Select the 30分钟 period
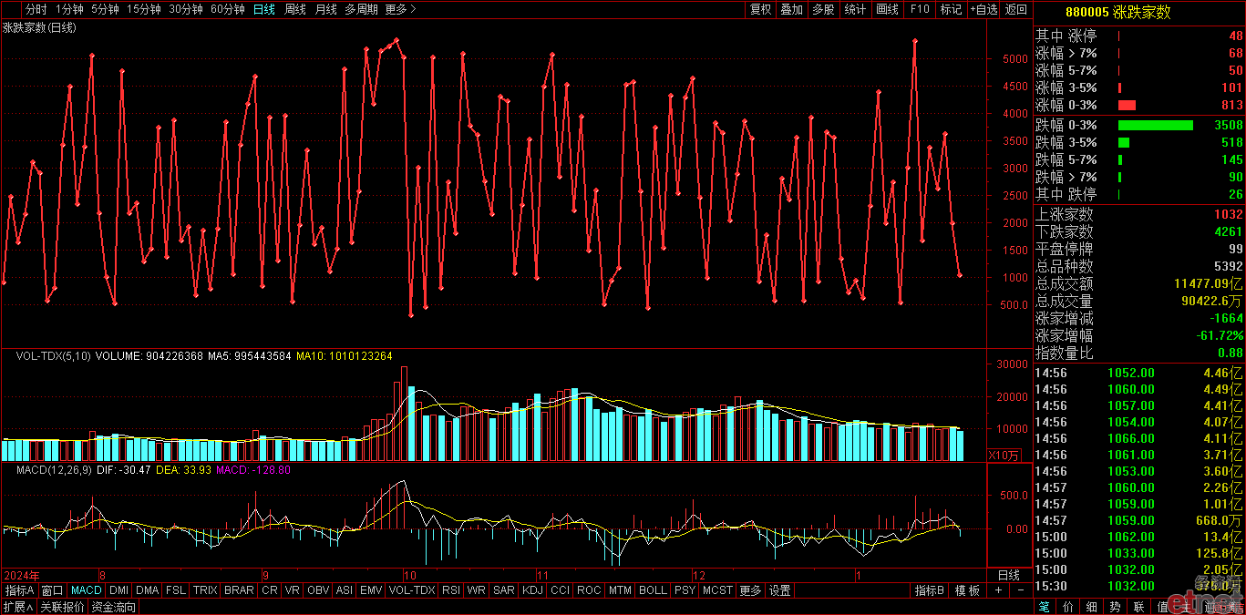The image size is (1246, 615). coord(186,9)
